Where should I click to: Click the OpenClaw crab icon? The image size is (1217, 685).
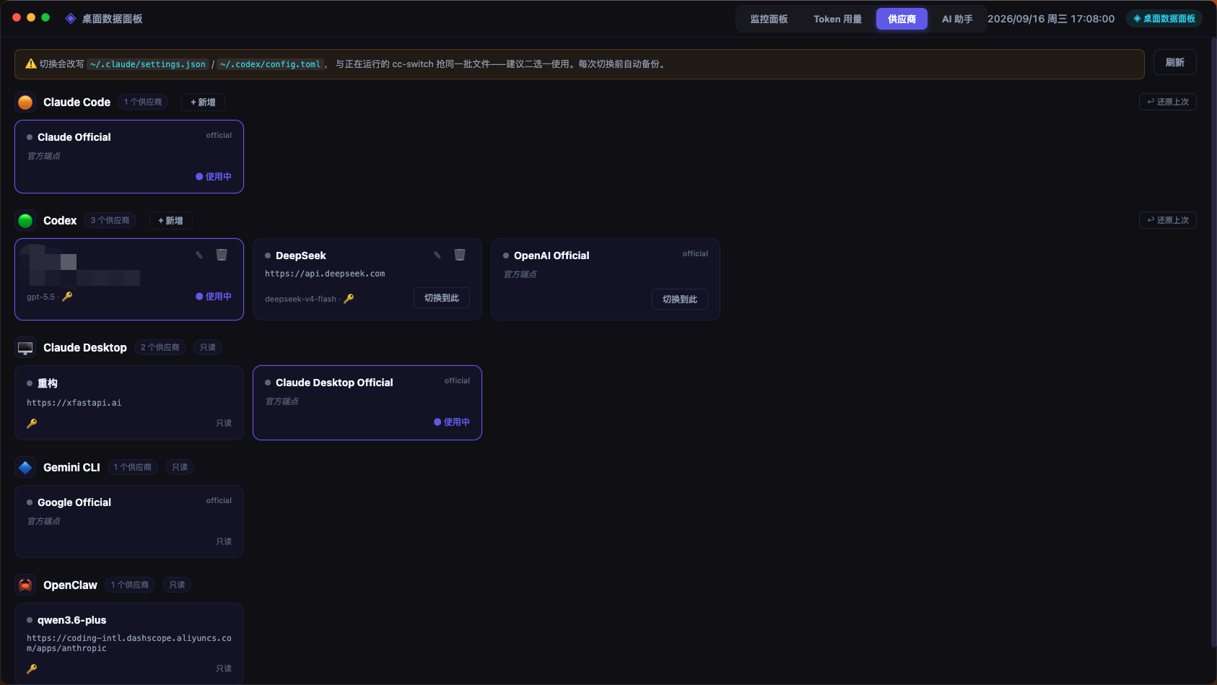(x=25, y=585)
